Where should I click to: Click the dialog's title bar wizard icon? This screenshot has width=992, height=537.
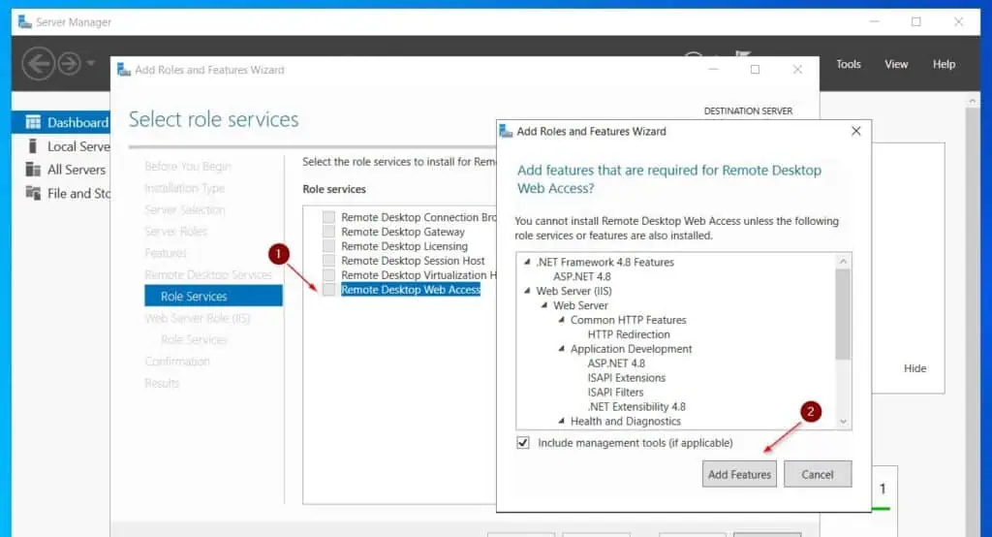[506, 131]
